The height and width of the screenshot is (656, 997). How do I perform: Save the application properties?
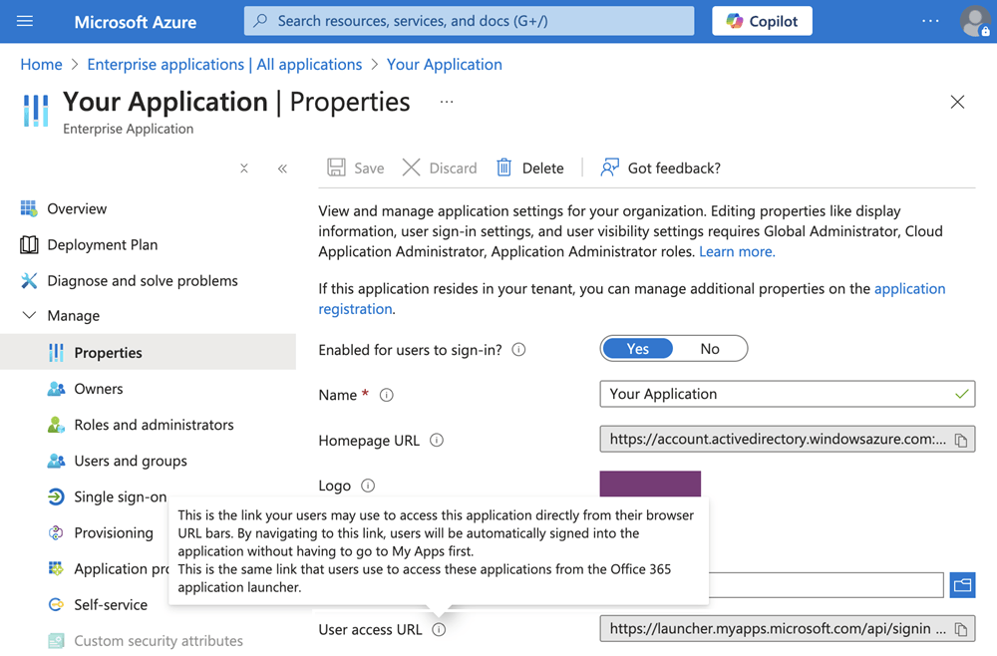pos(356,167)
